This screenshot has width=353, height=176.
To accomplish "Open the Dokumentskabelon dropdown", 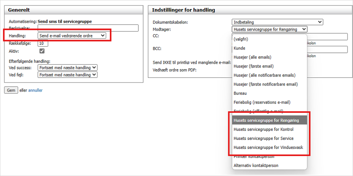I will 277,22.
